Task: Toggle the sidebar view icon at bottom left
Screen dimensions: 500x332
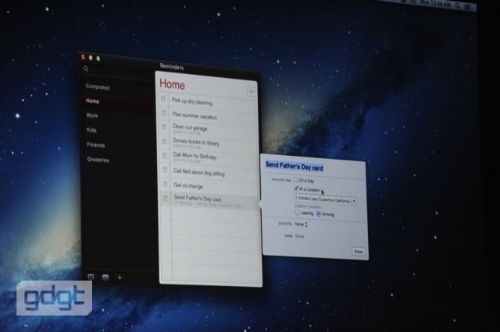Action: 91,277
